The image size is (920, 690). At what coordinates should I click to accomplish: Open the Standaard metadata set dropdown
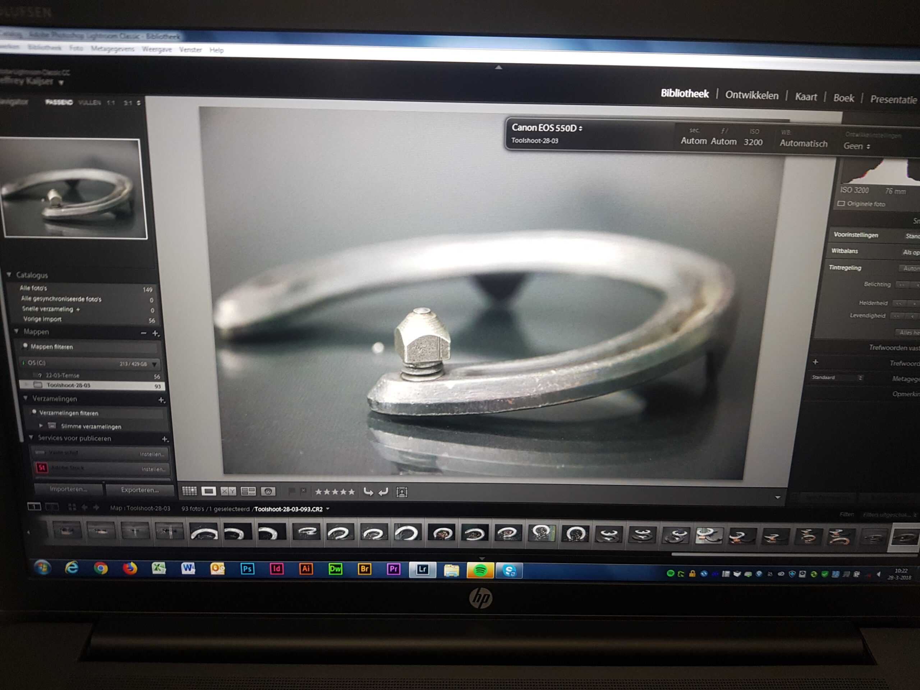pos(837,377)
